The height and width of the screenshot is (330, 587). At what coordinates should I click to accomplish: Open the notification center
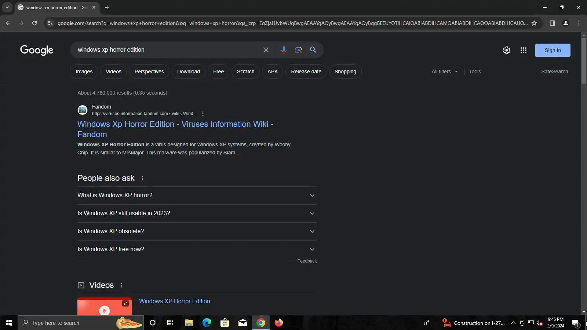pyautogui.click(x=575, y=323)
